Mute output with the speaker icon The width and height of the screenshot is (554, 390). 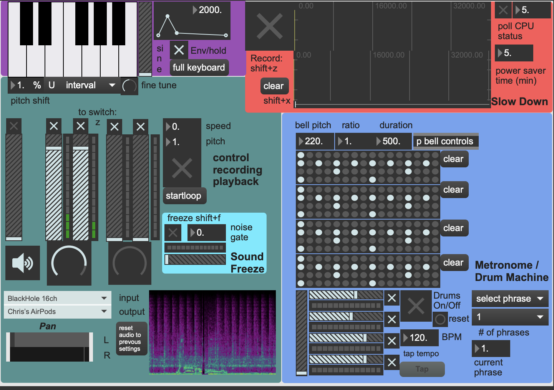[22, 263]
